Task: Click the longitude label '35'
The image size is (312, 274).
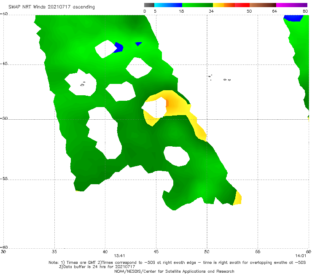Action: click(x=54, y=252)
